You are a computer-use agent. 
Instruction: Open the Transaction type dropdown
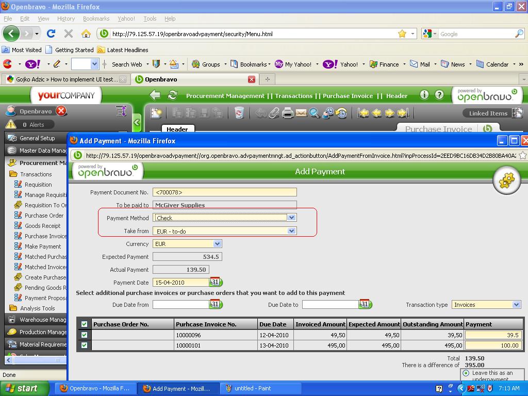point(516,304)
